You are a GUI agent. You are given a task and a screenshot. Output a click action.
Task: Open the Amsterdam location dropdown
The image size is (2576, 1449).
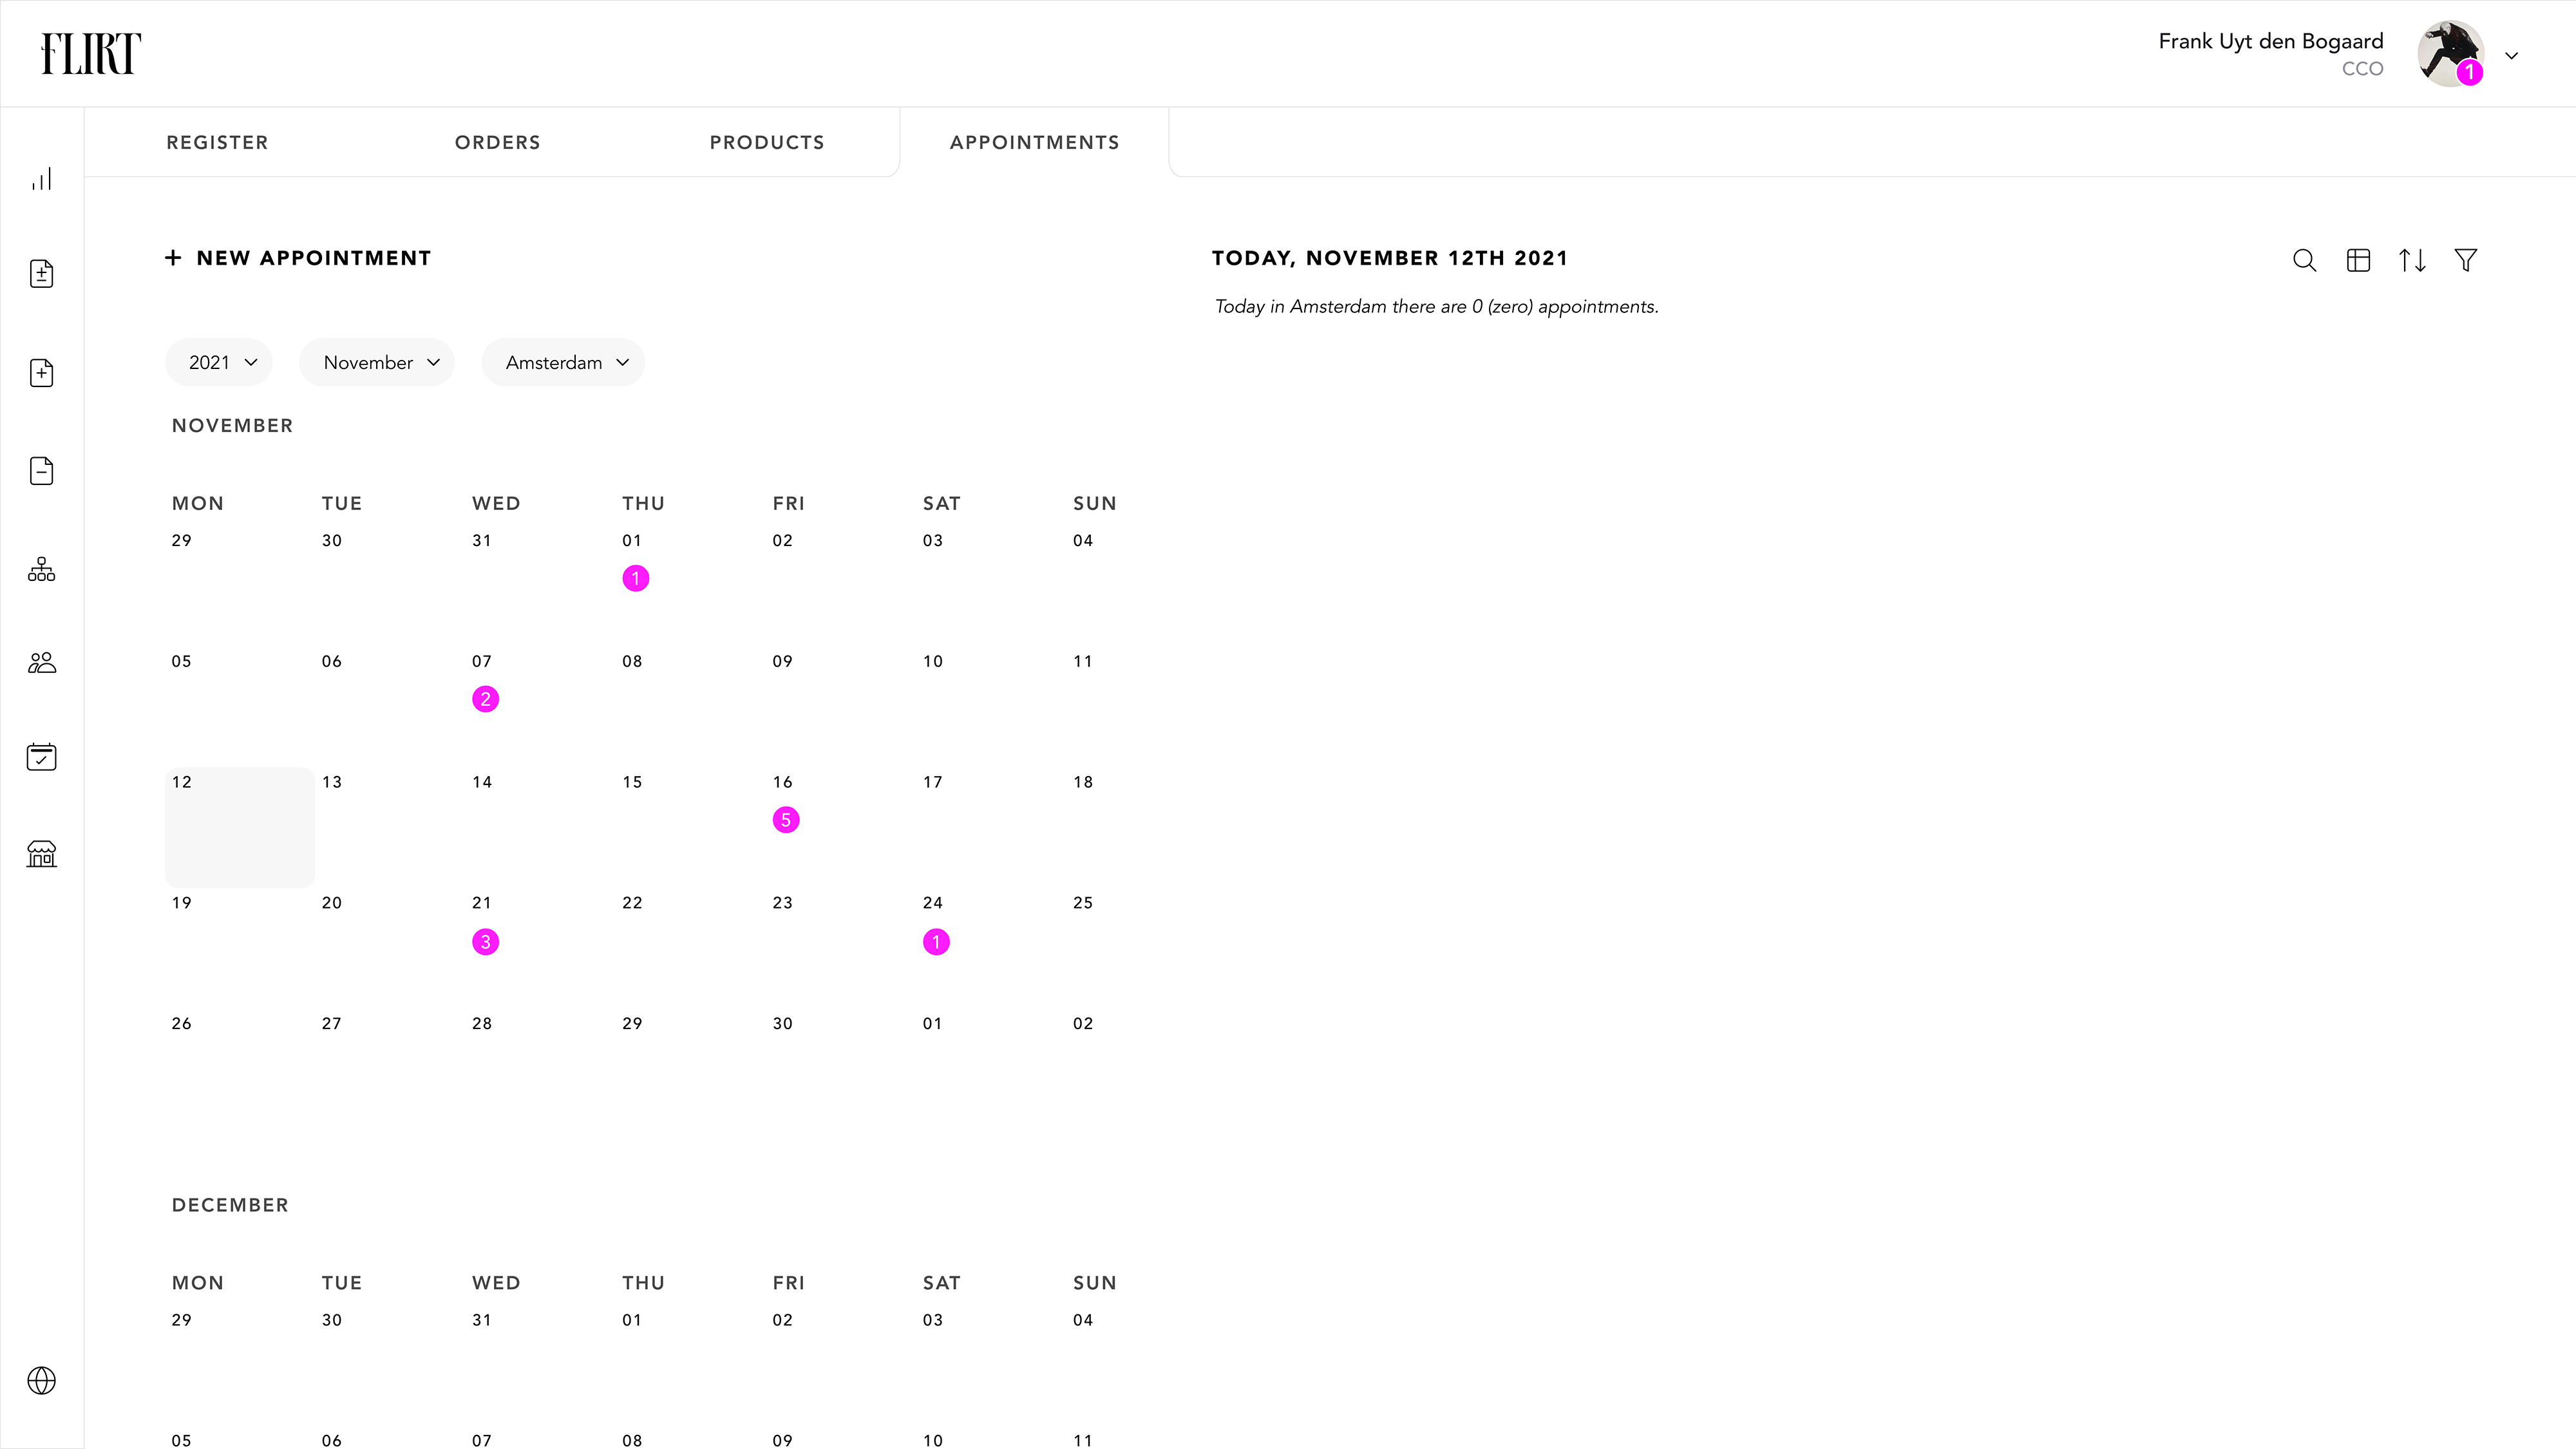[x=563, y=362]
